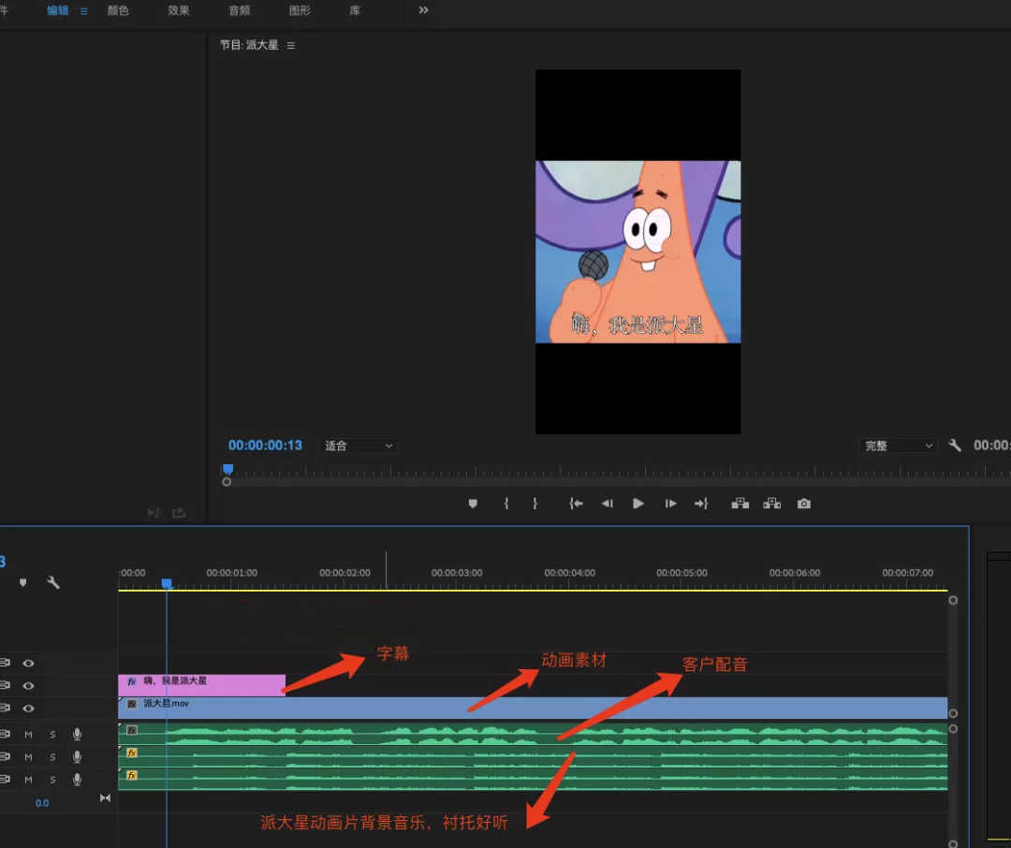Open the 适合 zoom level dropdown
Screen dimensions: 1011x848
359,446
